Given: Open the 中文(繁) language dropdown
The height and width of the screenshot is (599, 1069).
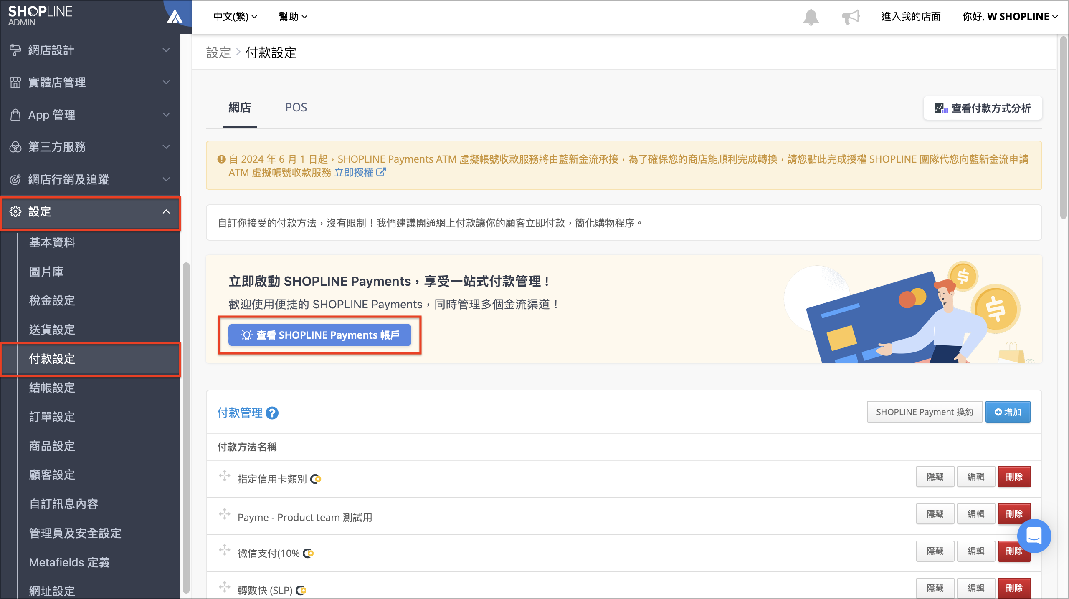Looking at the screenshot, I should [235, 17].
